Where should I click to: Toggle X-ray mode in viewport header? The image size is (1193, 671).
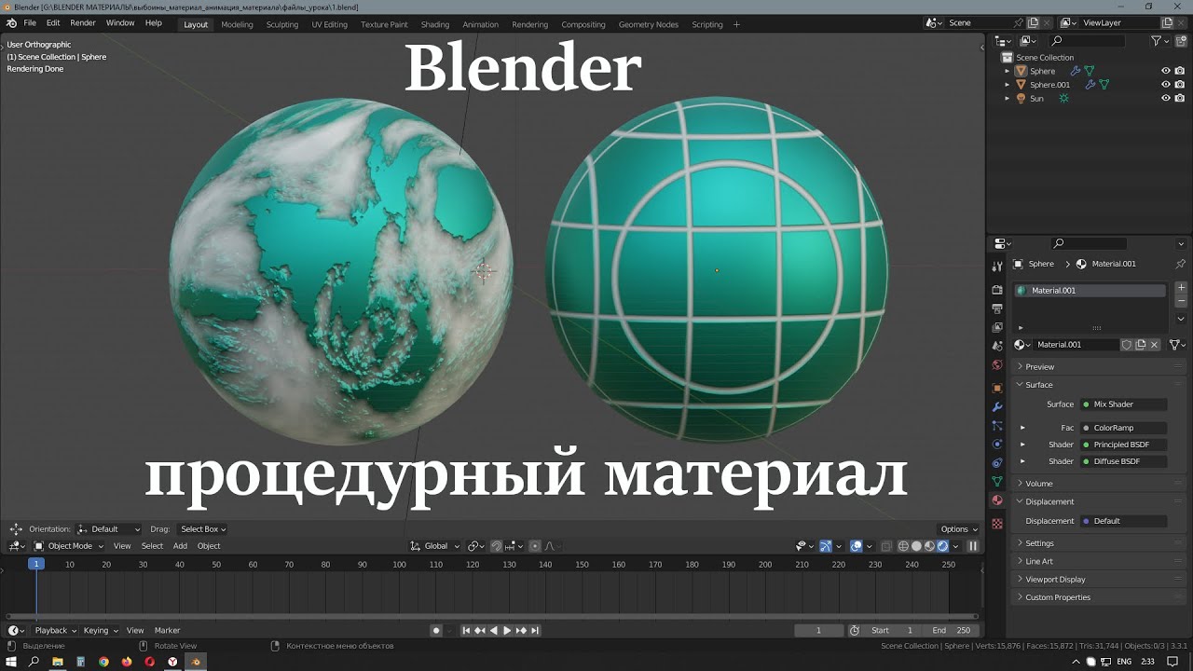point(886,546)
